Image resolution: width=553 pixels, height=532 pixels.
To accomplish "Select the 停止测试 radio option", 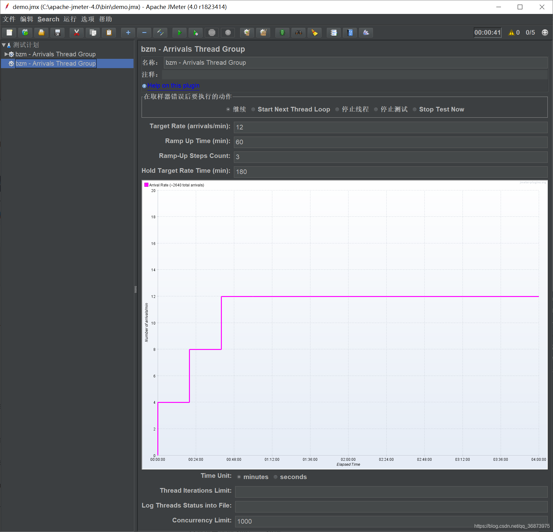I will coord(391,109).
